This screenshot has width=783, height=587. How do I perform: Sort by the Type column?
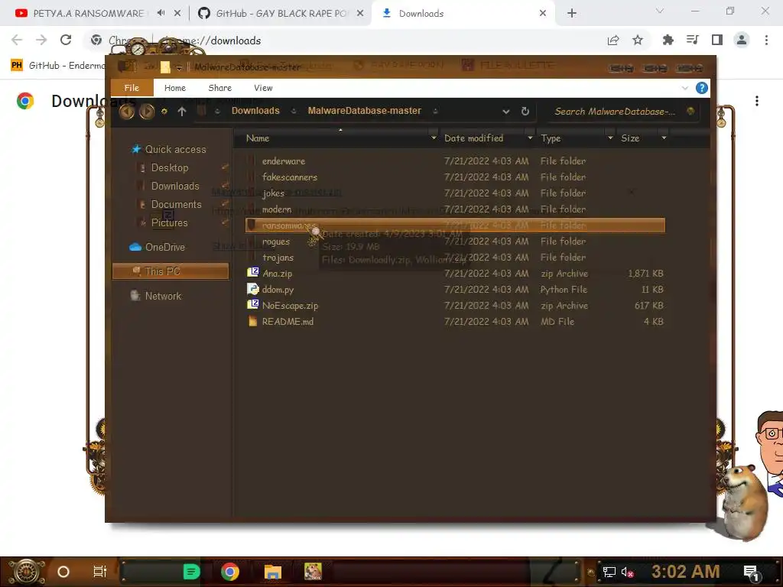click(551, 138)
